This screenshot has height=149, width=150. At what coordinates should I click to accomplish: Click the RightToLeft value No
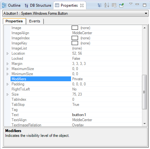point(74,89)
